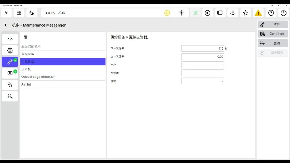This screenshot has width=290, height=163.
Task: Click the star favorites icon
Action: coord(245,13)
